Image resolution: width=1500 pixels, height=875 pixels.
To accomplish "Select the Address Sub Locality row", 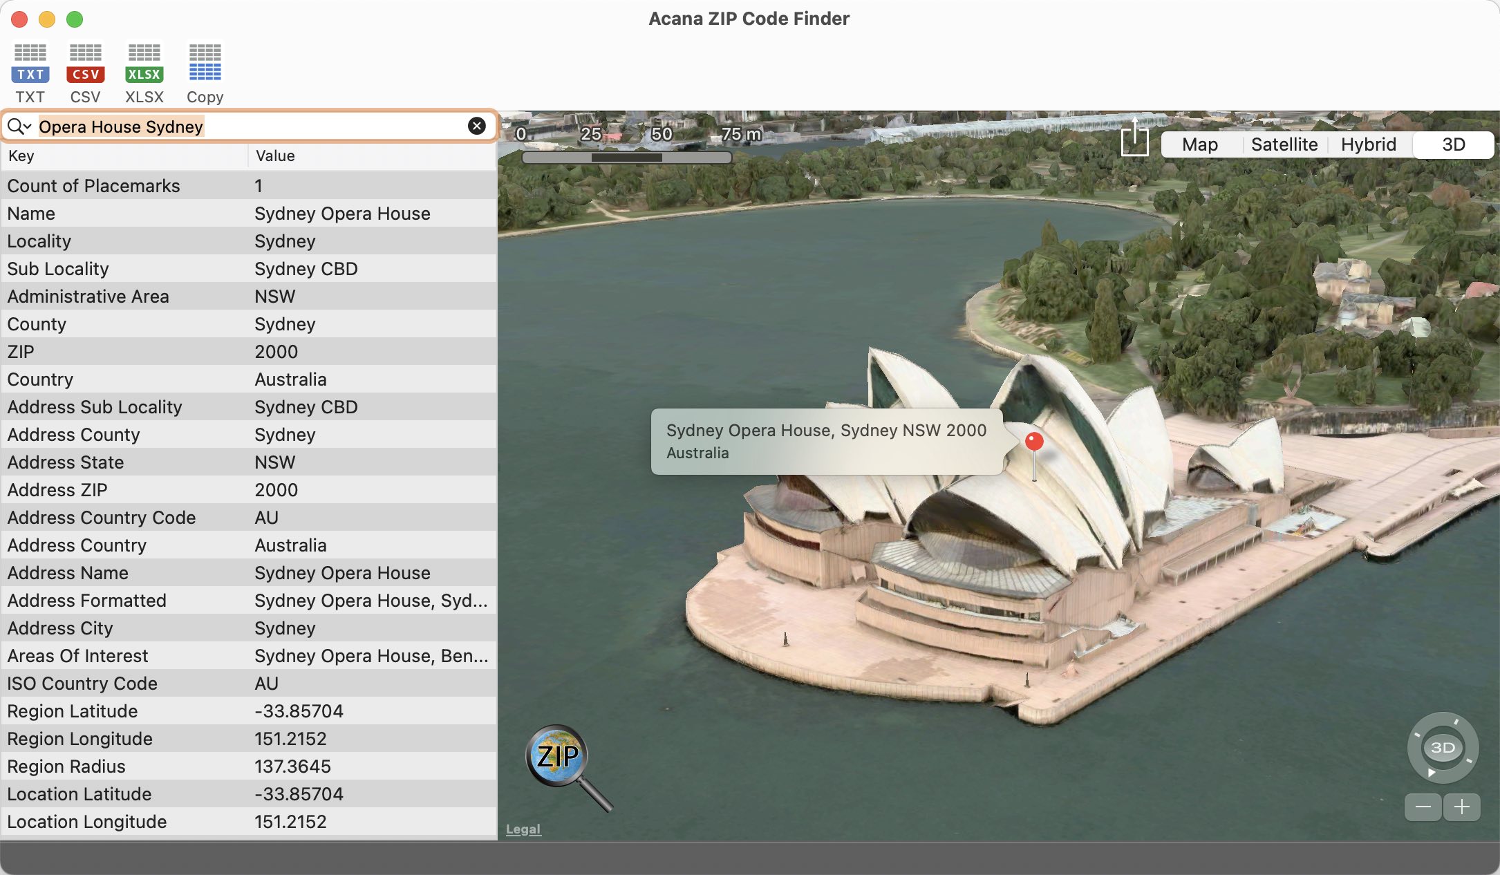I will click(249, 407).
